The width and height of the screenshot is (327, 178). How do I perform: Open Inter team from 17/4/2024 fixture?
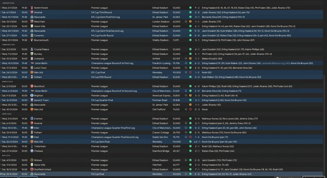coord(37,137)
